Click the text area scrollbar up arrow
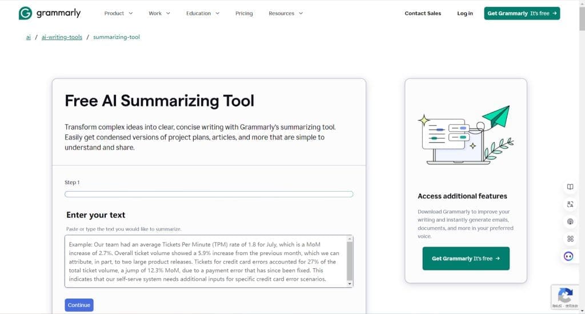The height and width of the screenshot is (314, 585). point(350,239)
